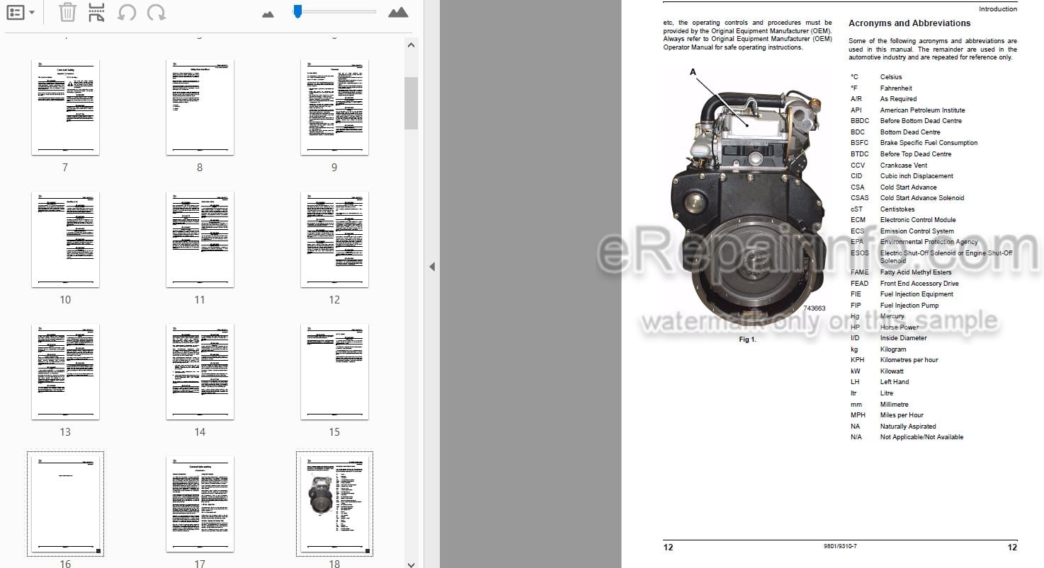Click the 'Cubic inch Displacement' entry

click(917, 176)
